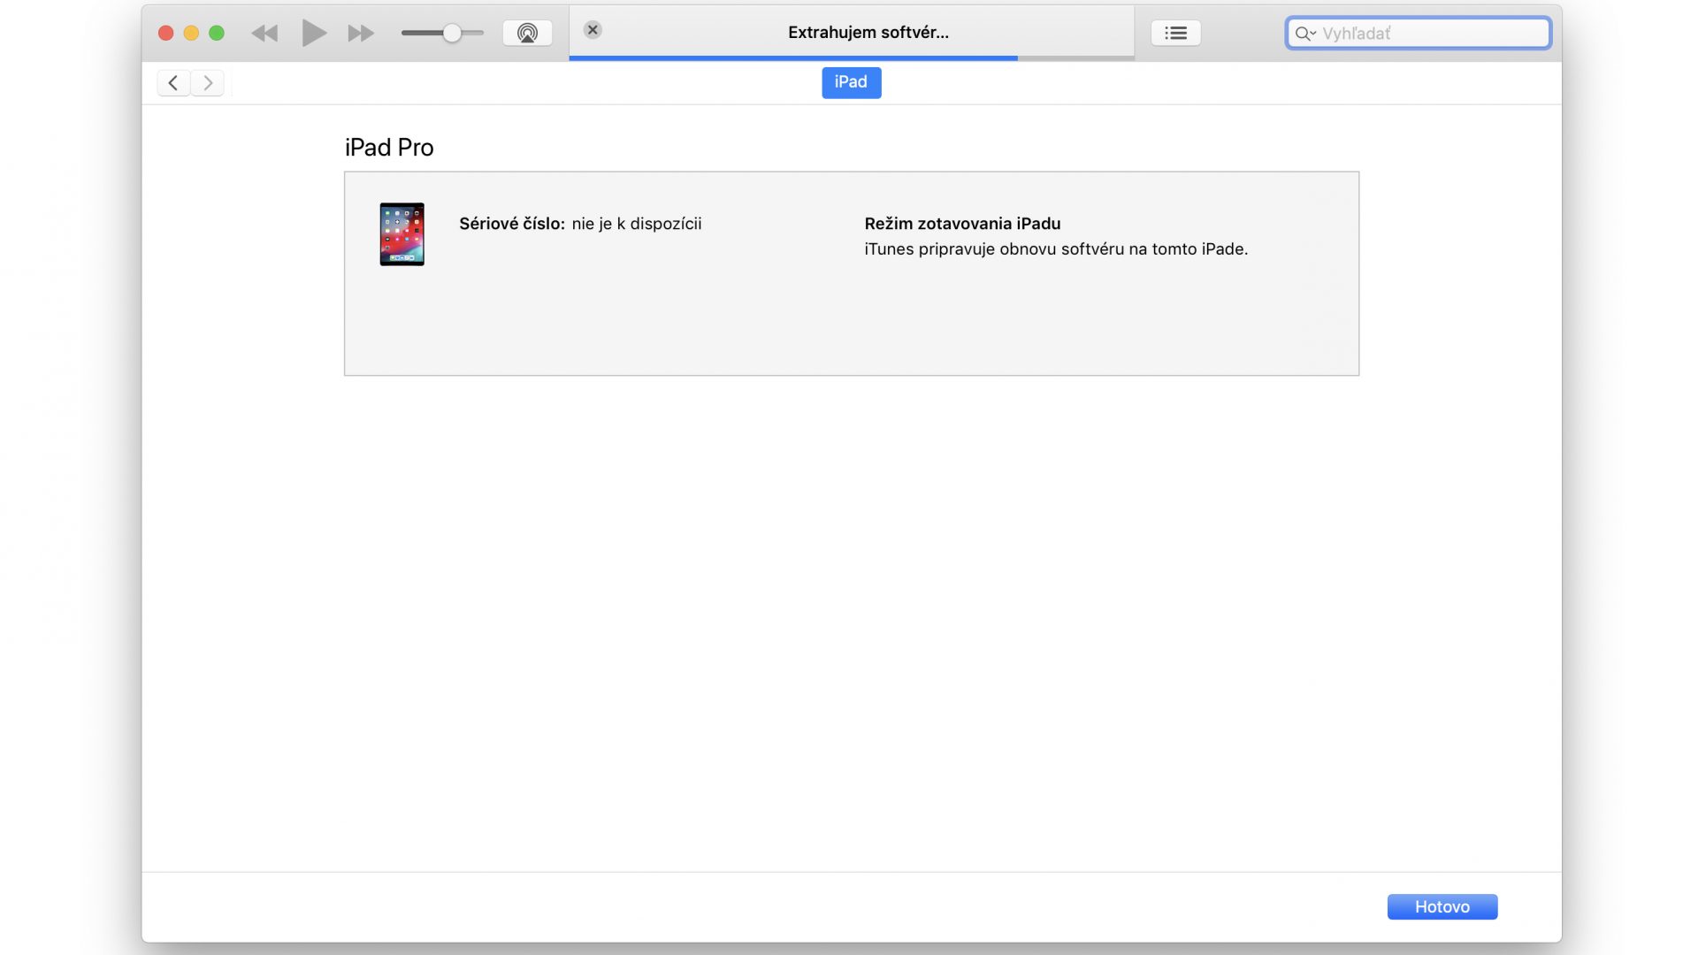This screenshot has height=955, width=1698.
Task: Skip forward with the fast-forward button
Action: tap(361, 34)
